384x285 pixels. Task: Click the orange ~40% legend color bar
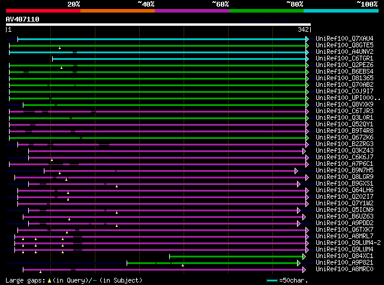(117, 10)
